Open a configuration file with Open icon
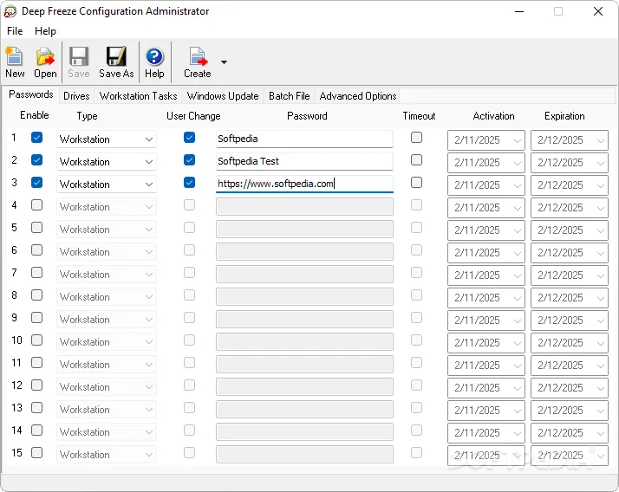Image resolution: width=619 pixels, height=492 pixels. point(45,62)
